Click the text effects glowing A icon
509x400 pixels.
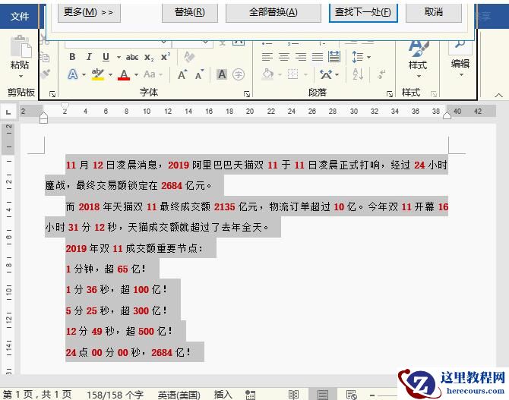pos(73,74)
